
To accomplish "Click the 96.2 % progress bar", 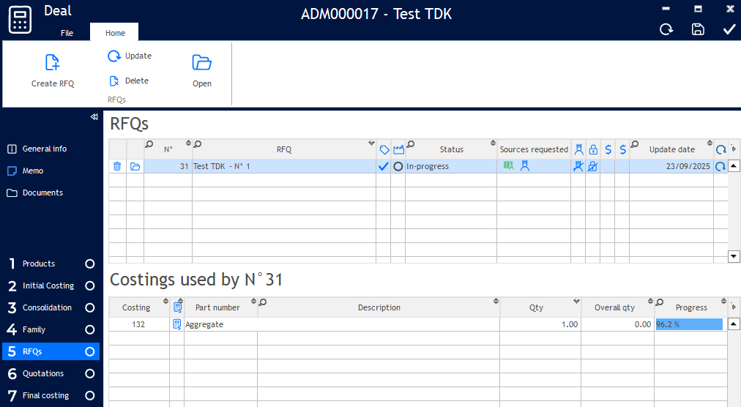I will click(689, 324).
